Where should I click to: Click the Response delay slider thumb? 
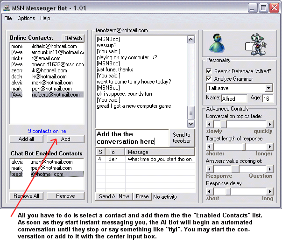coord(228,192)
